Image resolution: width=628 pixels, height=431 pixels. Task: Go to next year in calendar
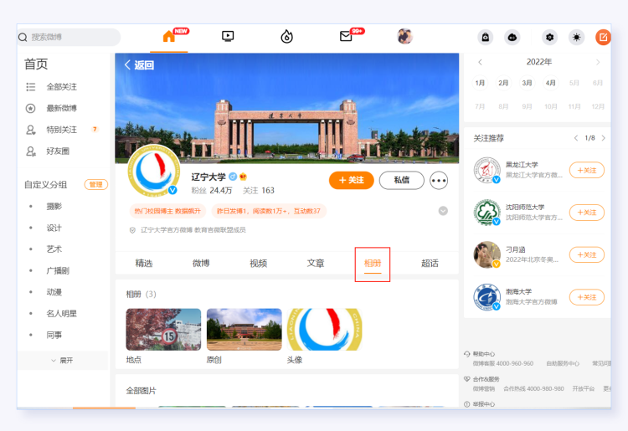[598, 62]
